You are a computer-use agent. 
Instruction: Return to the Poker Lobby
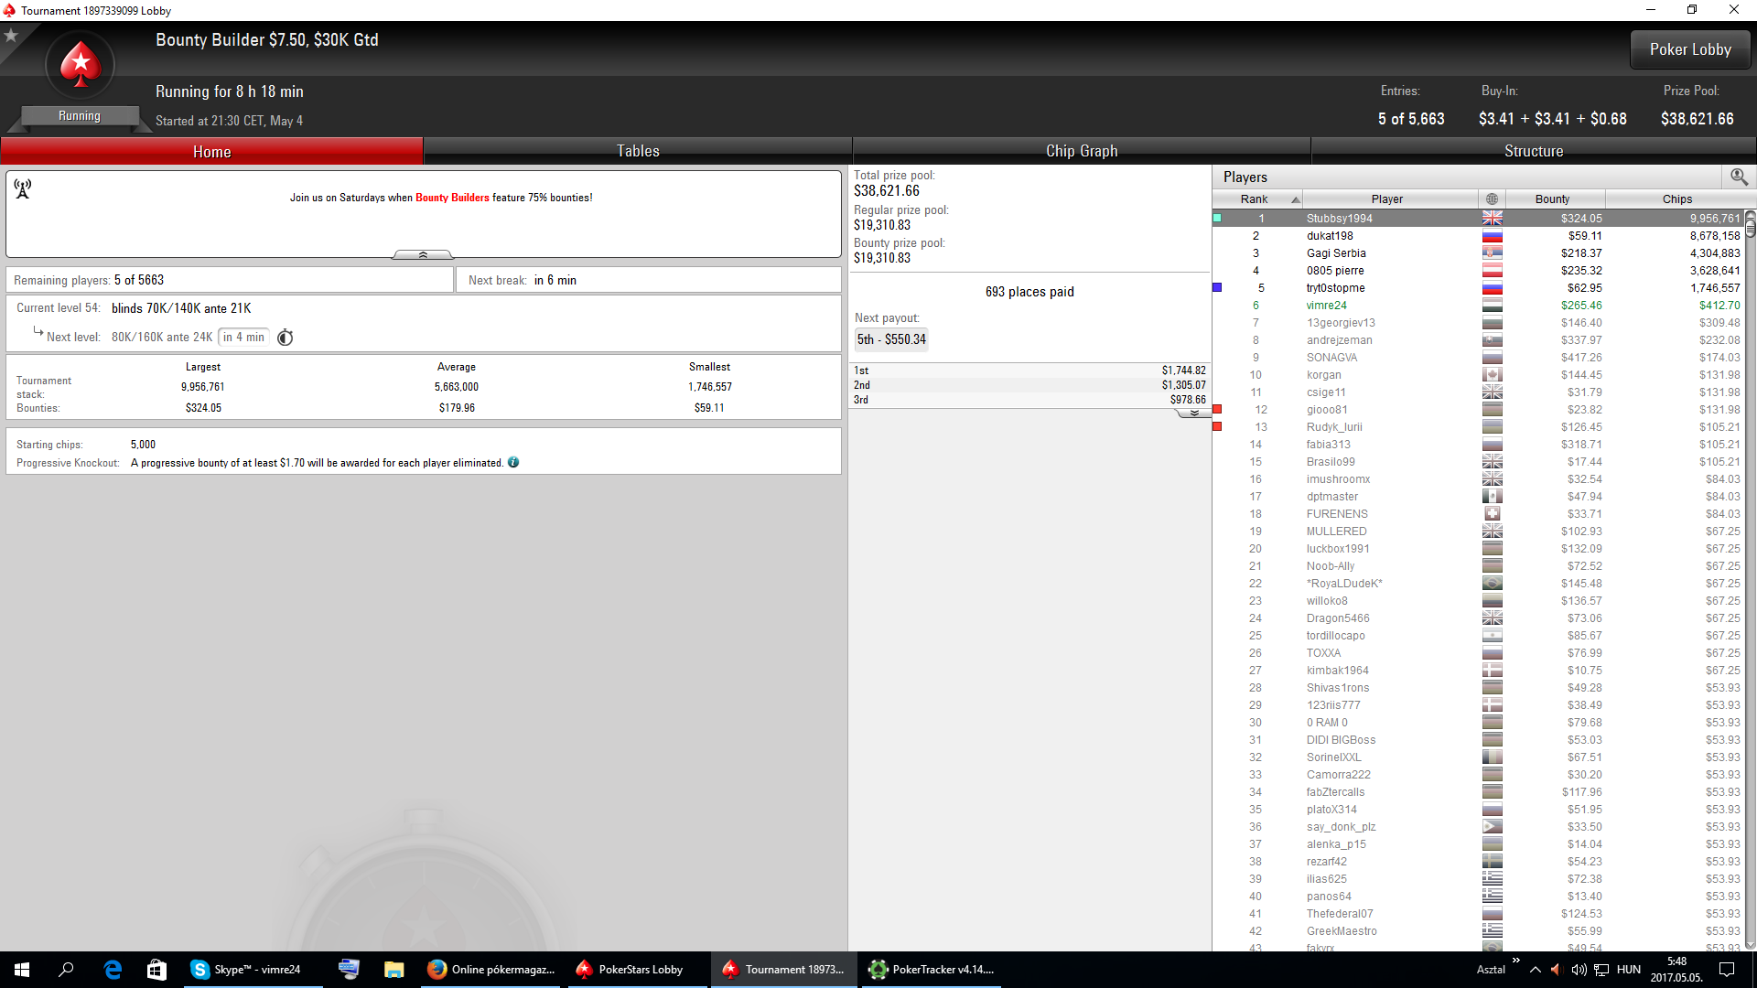(1690, 49)
